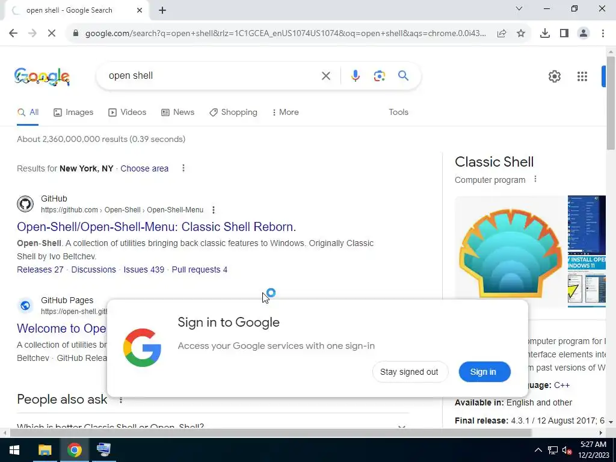Image resolution: width=616 pixels, height=462 pixels.
Task: Open options next to Choose area
Action: coord(183,168)
